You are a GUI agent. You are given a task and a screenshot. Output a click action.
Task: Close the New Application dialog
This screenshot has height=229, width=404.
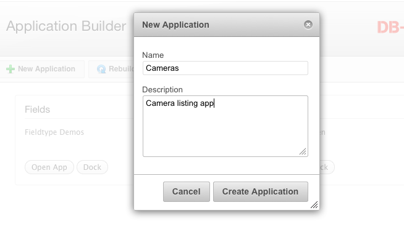308,25
